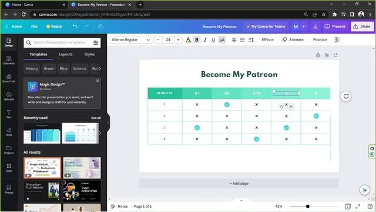The width and height of the screenshot is (376, 212).
Task: Click See all recently used templates
Action: (96, 118)
